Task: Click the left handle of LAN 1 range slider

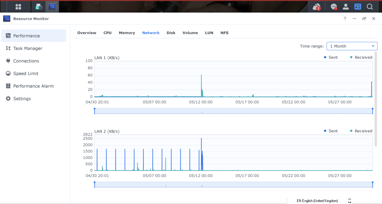Action: [x=94, y=111]
